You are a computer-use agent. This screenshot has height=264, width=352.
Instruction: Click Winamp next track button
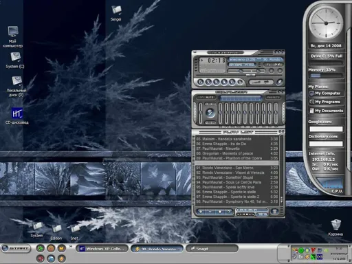(232, 82)
